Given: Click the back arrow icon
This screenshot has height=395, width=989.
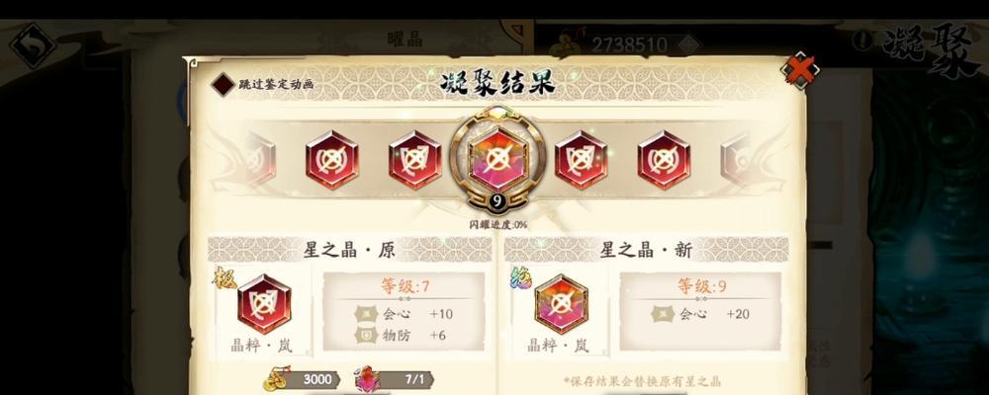Looking at the screenshot, I should tap(33, 45).
